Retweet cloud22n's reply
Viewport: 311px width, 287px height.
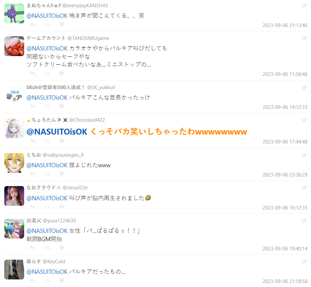tap(47, 207)
